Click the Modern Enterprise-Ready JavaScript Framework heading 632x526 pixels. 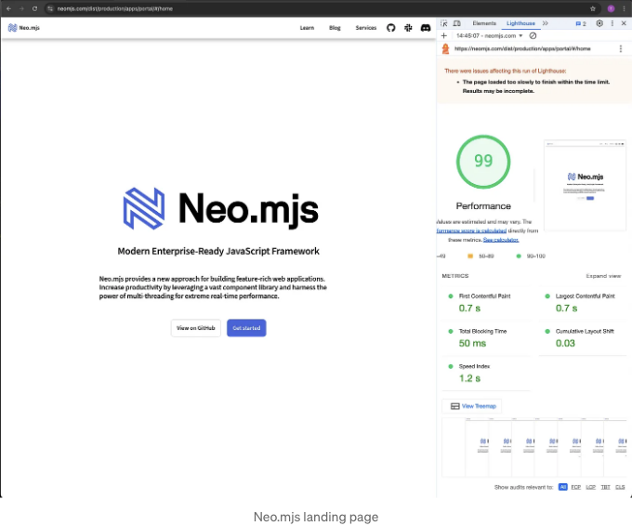point(218,252)
